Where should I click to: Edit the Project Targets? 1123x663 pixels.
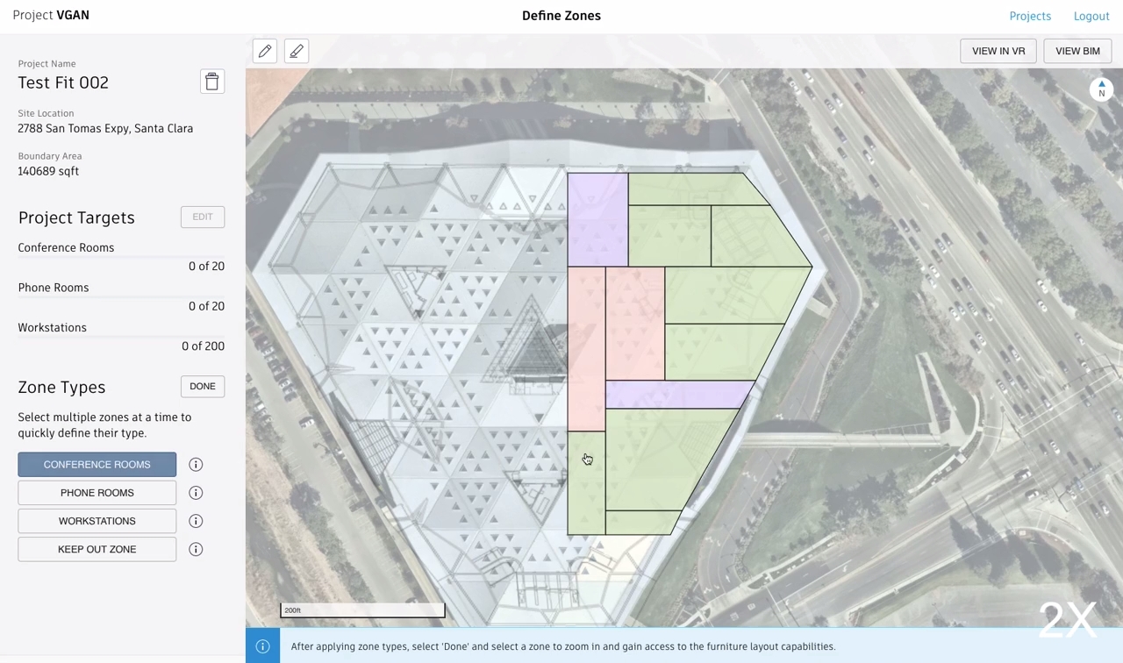(x=203, y=217)
